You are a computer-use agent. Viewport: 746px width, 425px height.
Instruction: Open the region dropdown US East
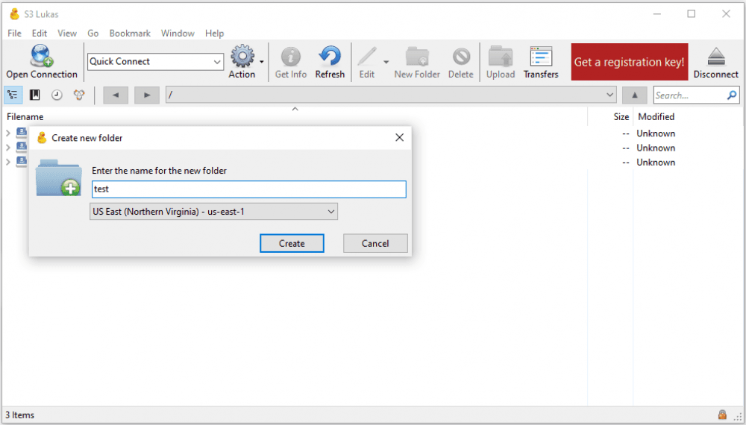pyautogui.click(x=213, y=212)
